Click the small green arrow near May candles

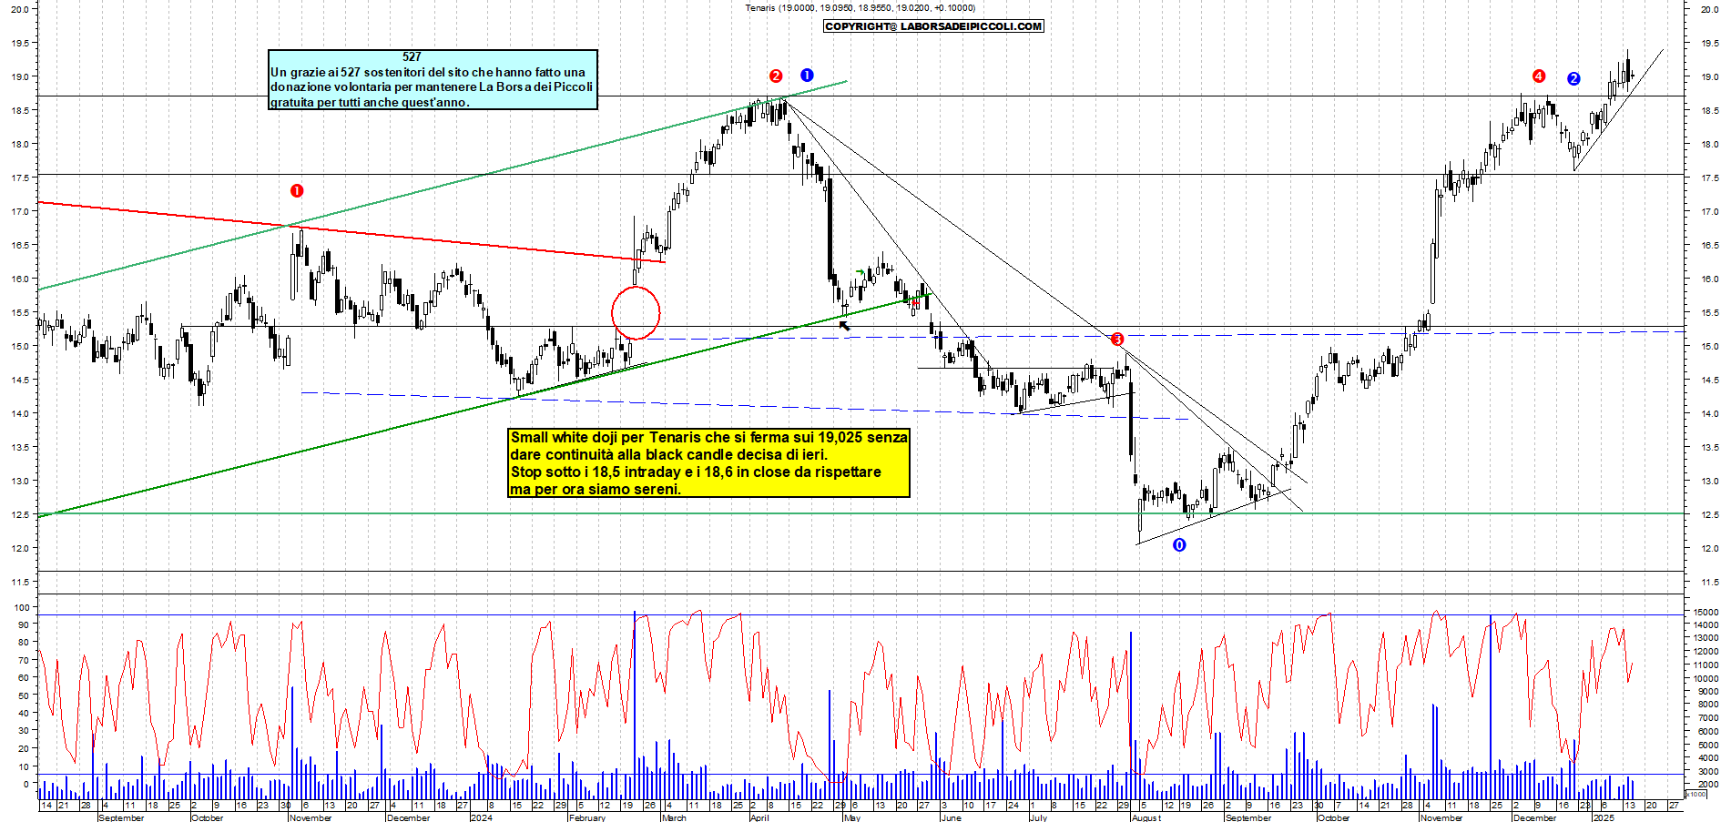point(860,272)
